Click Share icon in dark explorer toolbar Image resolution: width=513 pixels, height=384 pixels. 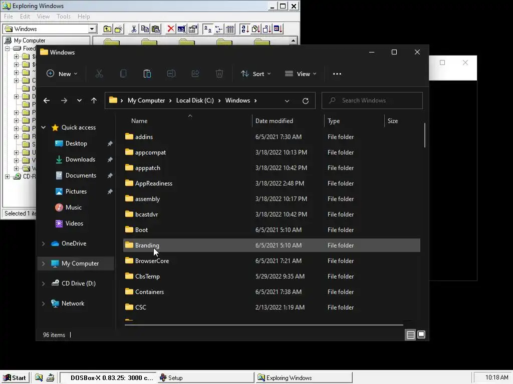click(x=195, y=74)
